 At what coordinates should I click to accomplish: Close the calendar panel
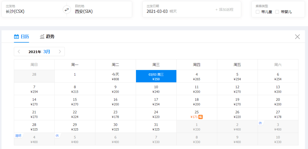[x=297, y=37]
